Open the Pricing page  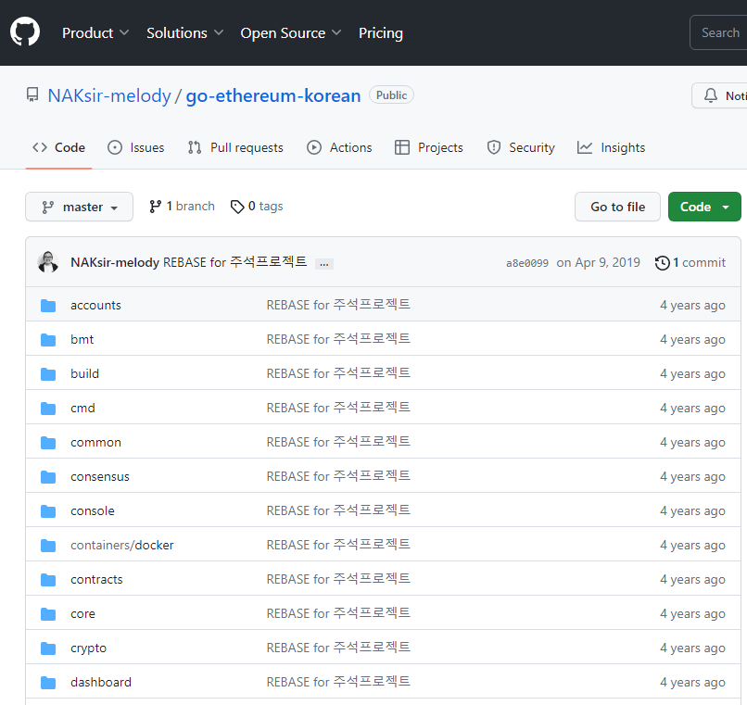381,32
